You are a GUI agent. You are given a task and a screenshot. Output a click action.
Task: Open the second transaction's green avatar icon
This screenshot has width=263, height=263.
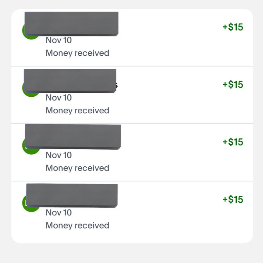[31, 88]
